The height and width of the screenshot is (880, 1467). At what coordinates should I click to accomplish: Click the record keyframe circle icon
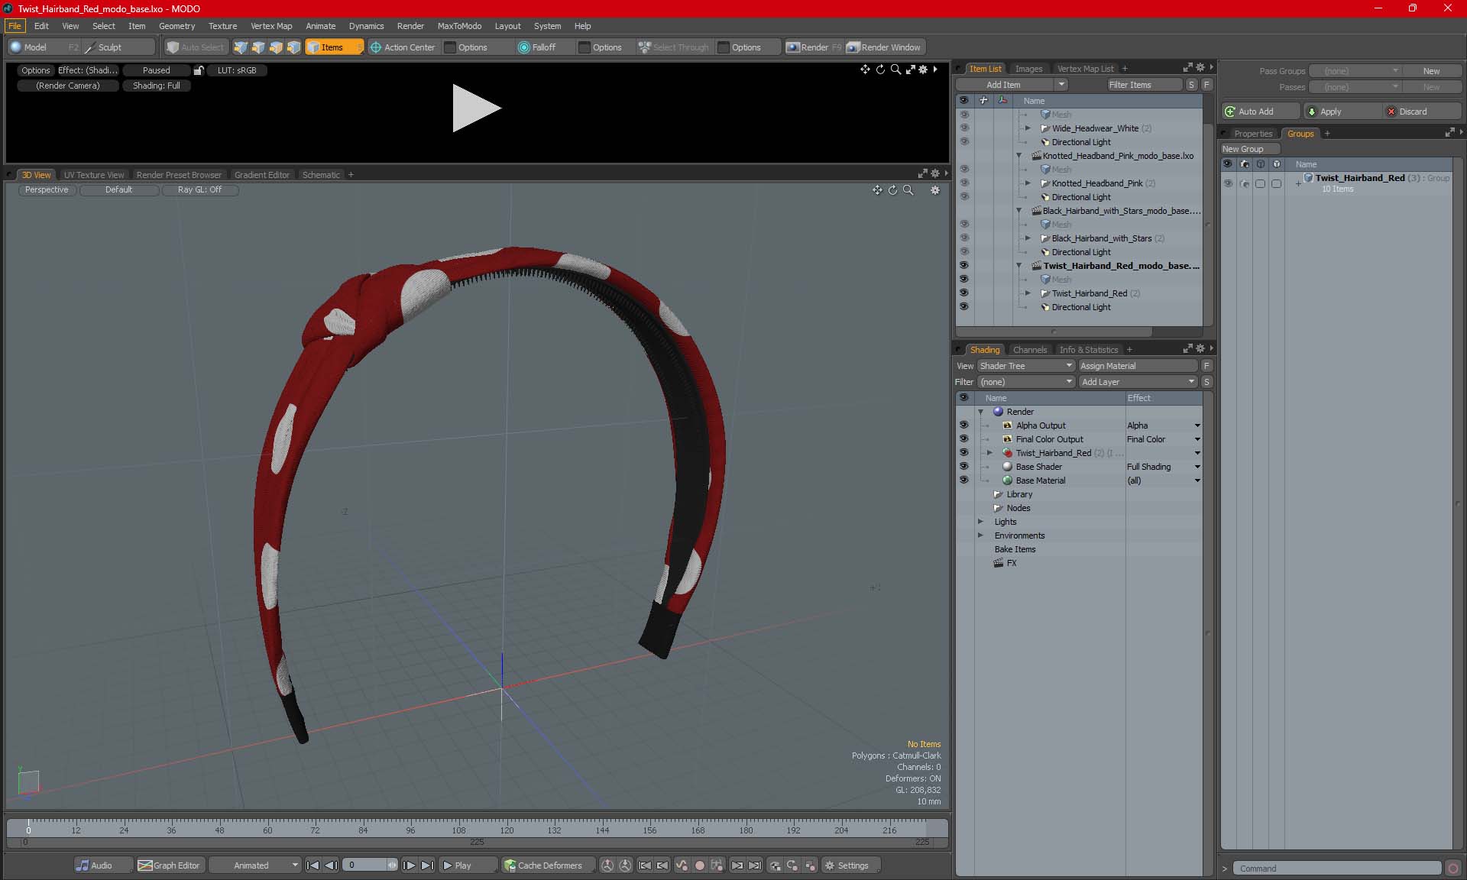(x=699, y=865)
